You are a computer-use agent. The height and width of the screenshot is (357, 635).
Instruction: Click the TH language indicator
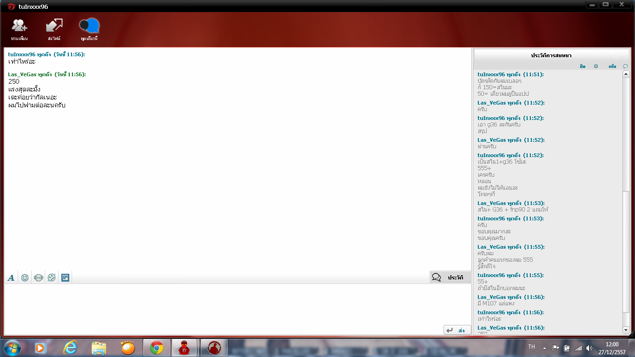pyautogui.click(x=532, y=347)
